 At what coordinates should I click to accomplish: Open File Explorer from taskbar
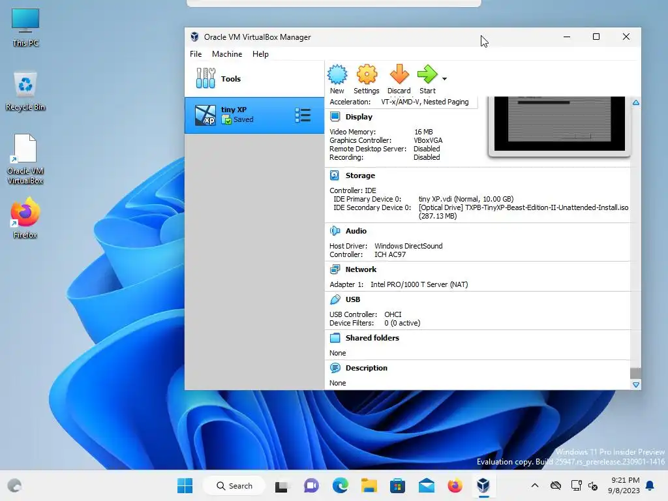(369, 485)
